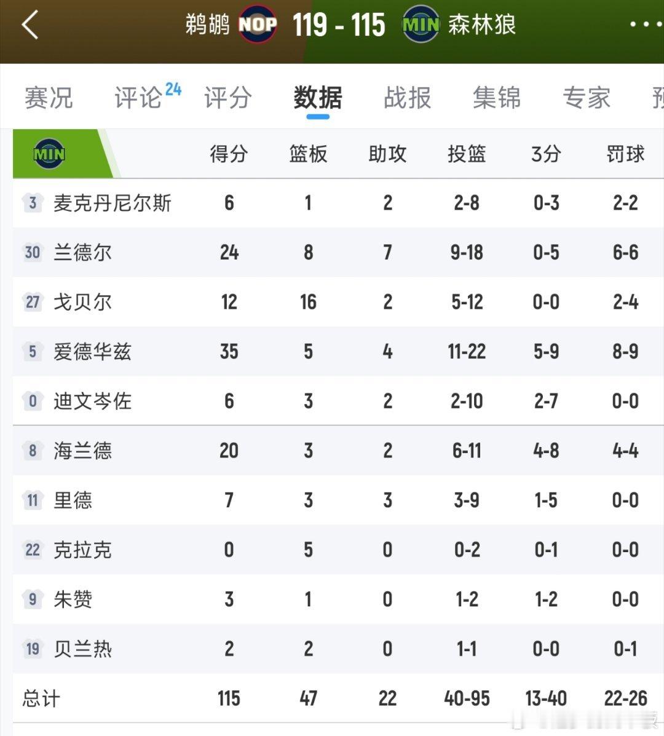Switch to the 评分 tab
Viewport: 664px width, 736px height.
227,98
